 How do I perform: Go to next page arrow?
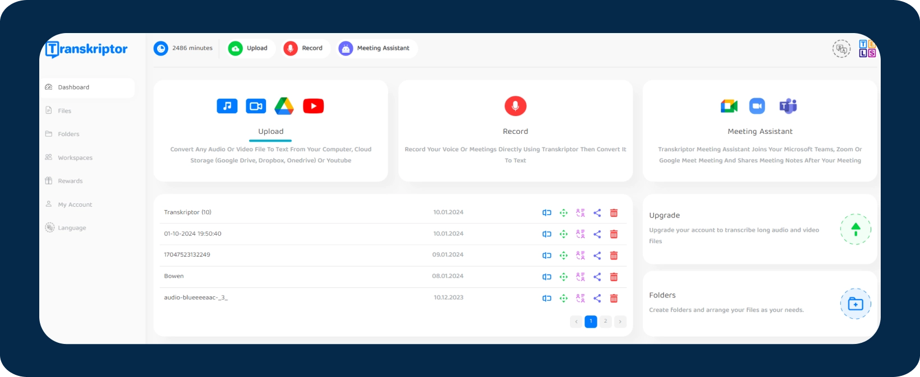[x=620, y=322]
